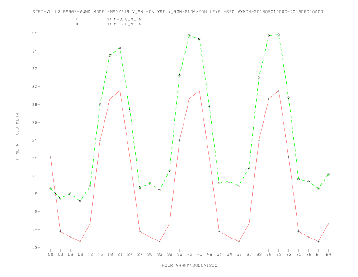Click y-axis tick label 24
Viewport: 358px width, 277px height.
pyautogui.click(x=35, y=140)
